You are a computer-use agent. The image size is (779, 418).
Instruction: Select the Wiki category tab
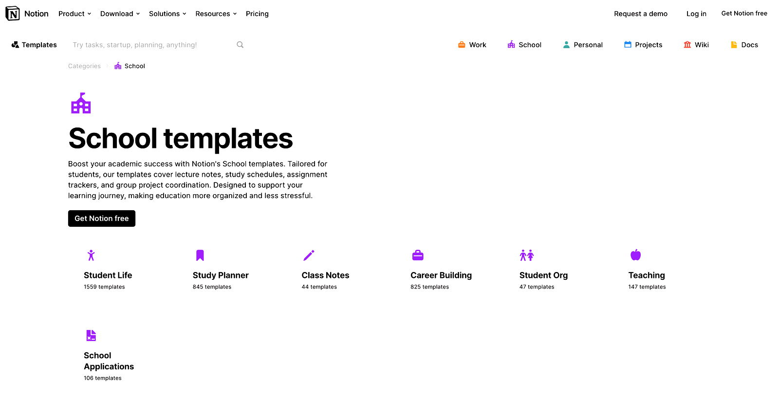(x=696, y=45)
